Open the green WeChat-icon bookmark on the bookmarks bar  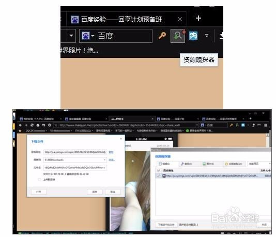click(200, 131)
